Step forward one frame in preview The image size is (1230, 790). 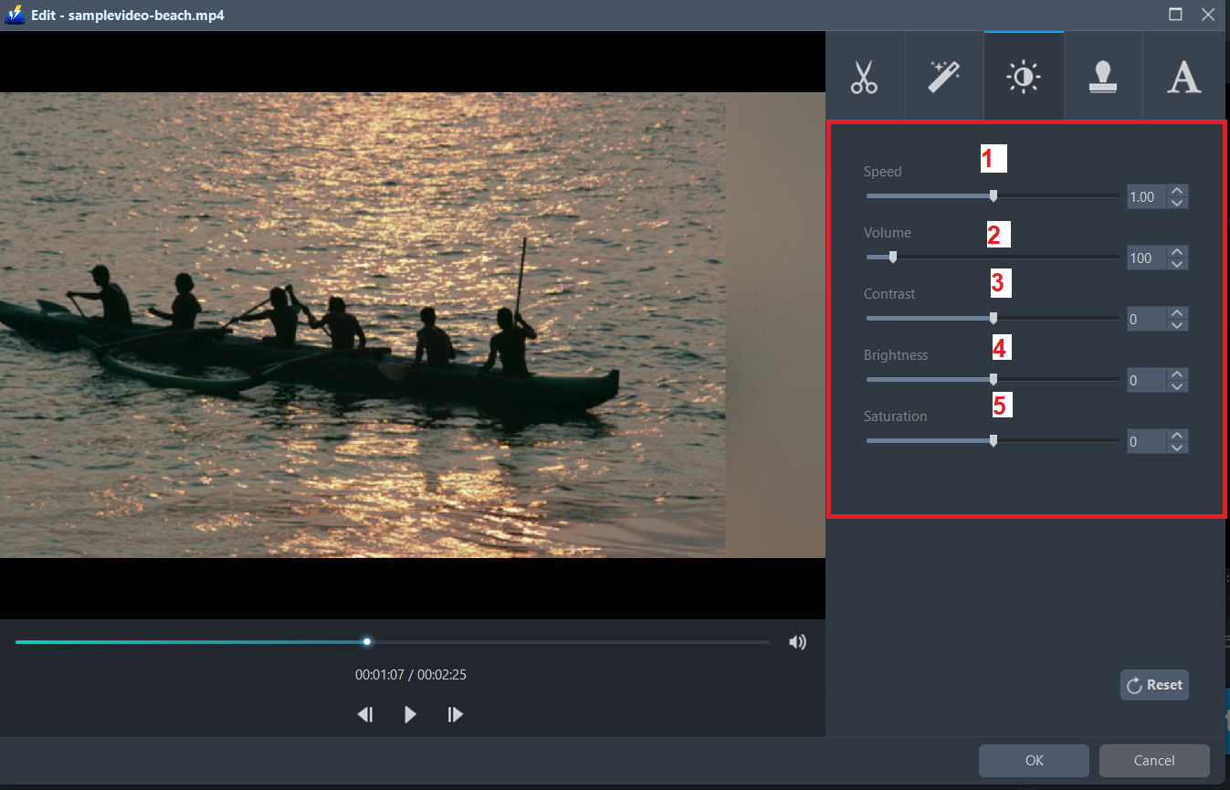click(455, 714)
